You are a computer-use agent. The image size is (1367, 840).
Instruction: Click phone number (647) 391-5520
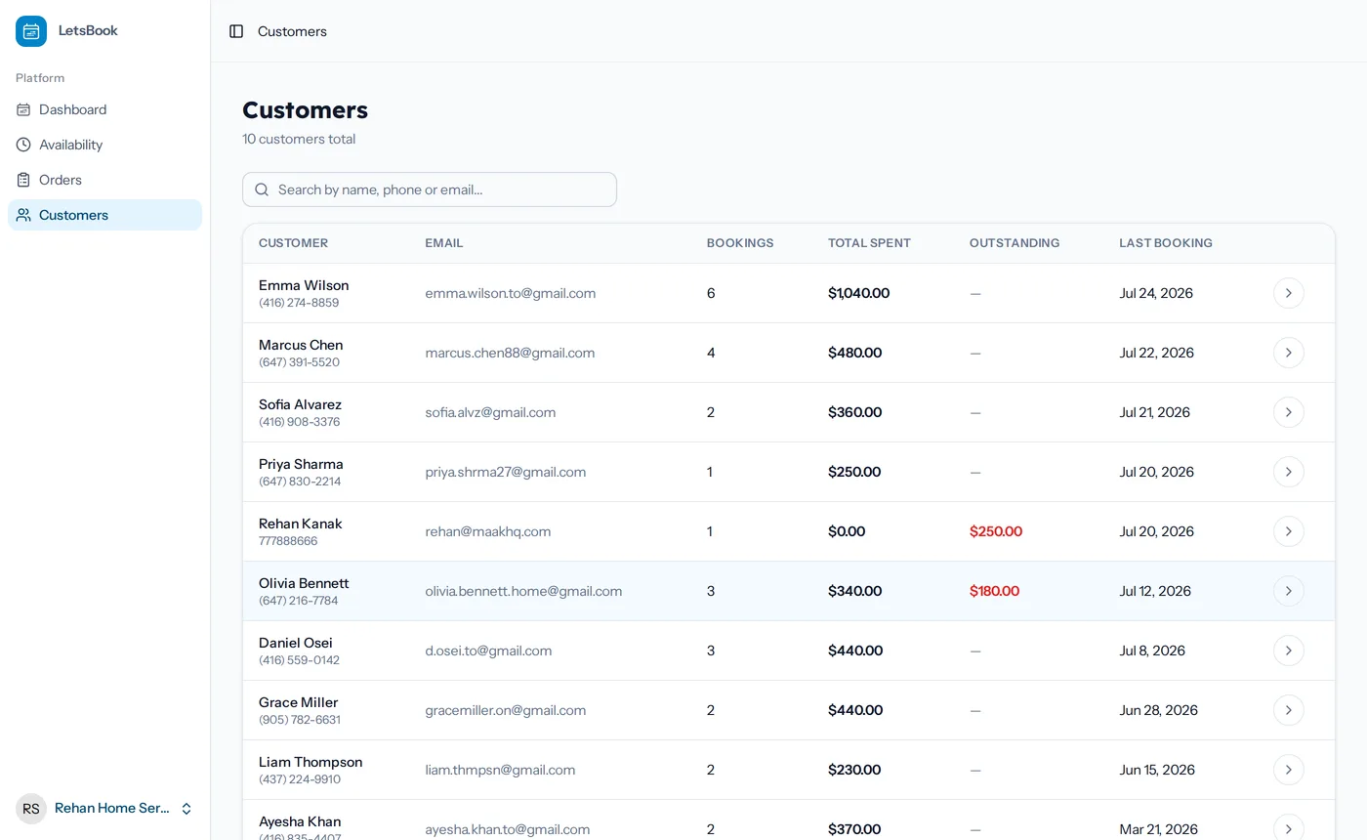[x=299, y=362]
